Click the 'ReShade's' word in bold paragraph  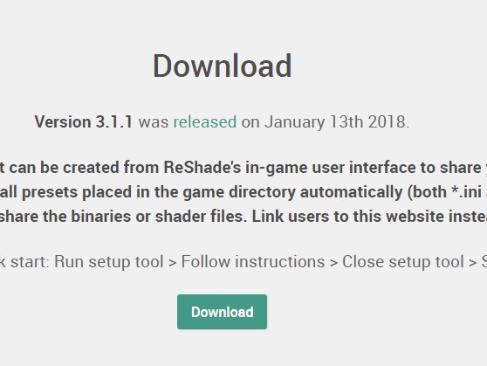click(202, 168)
